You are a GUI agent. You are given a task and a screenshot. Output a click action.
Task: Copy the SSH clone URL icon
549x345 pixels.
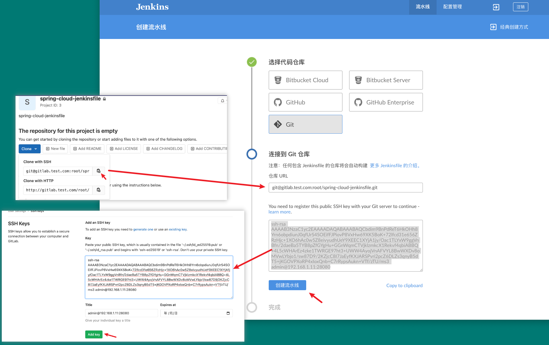pos(98,171)
